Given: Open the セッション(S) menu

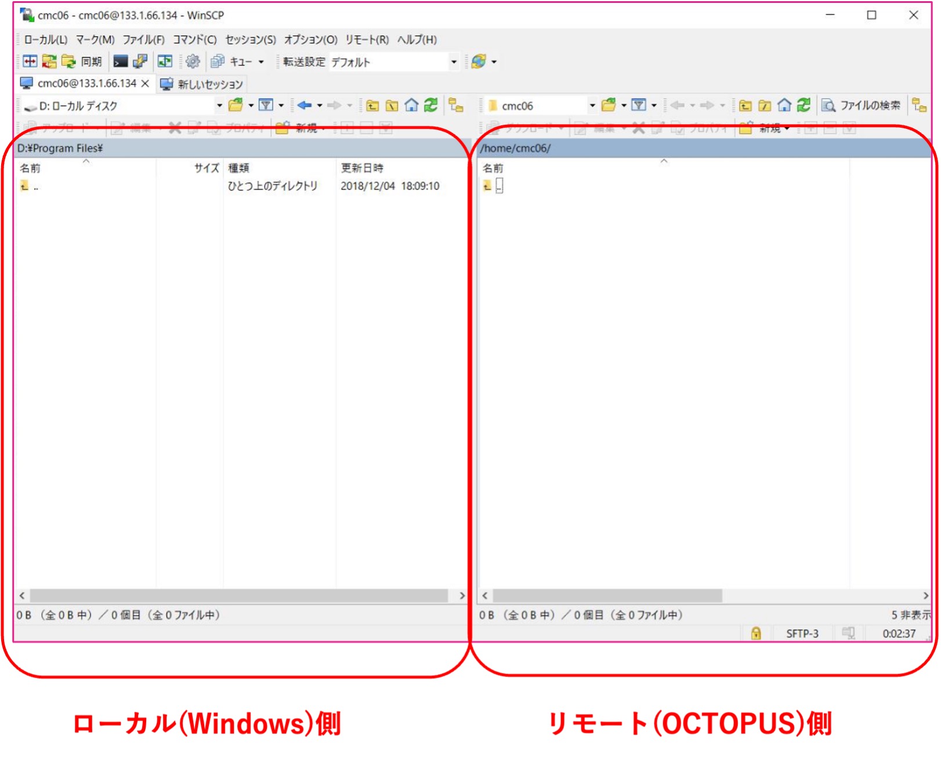Looking at the screenshot, I should (x=250, y=39).
